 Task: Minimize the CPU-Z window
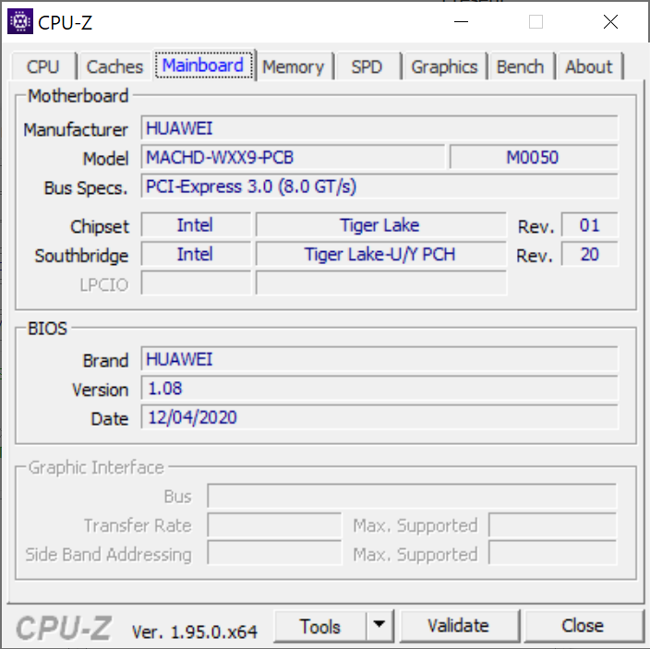(x=461, y=21)
